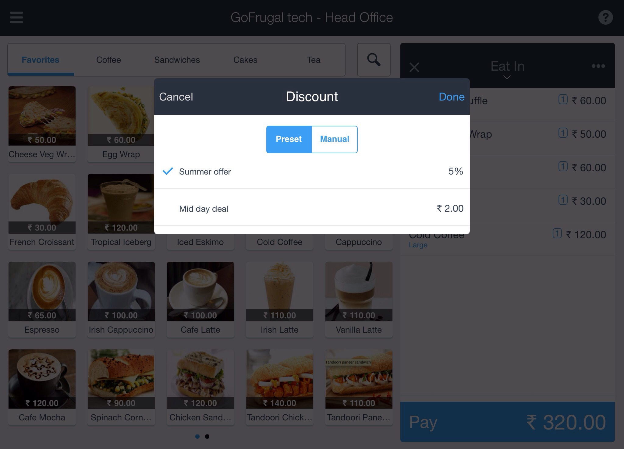The width and height of the screenshot is (624, 449).
Task: Tap quantity badge beside ₹ 30.00 item
Action: coord(563,200)
